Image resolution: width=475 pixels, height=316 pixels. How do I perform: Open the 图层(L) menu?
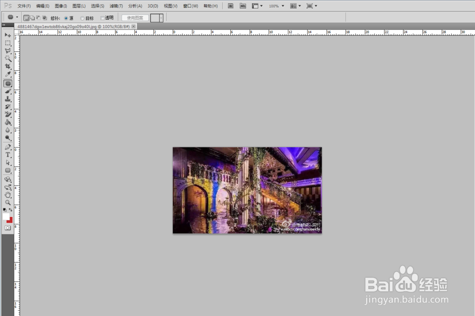(79, 6)
